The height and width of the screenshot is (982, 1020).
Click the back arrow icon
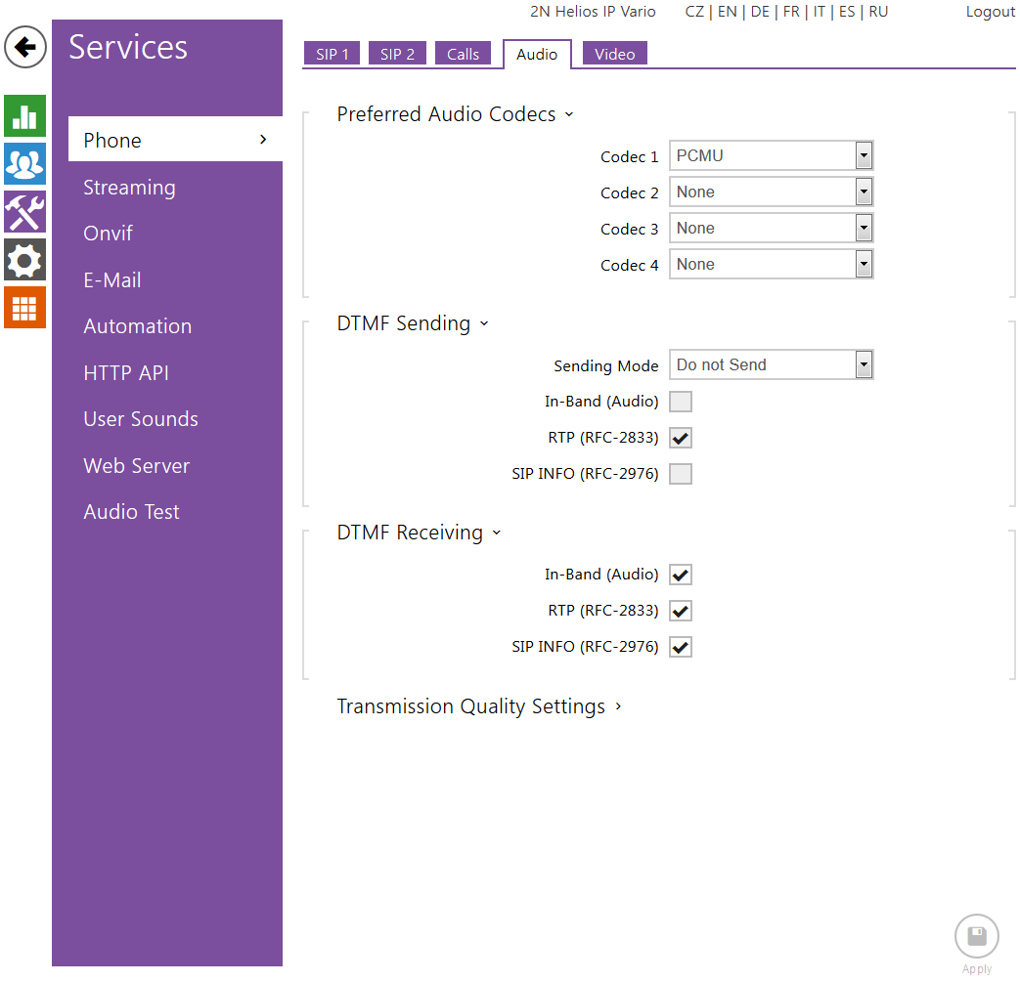tap(25, 47)
